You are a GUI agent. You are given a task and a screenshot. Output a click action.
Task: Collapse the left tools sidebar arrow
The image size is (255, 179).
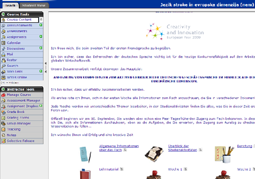[46, 63]
